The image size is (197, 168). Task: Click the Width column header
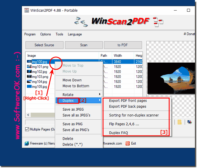(x=123, y=56)
